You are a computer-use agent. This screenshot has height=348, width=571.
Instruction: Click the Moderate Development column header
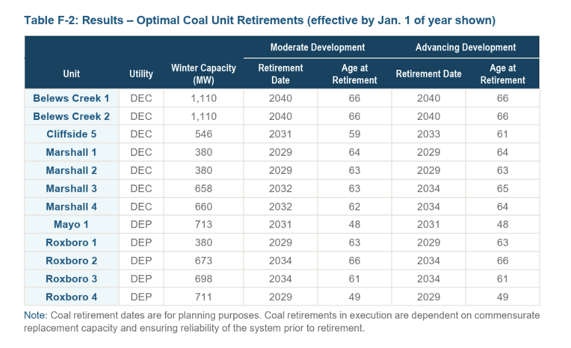click(317, 47)
